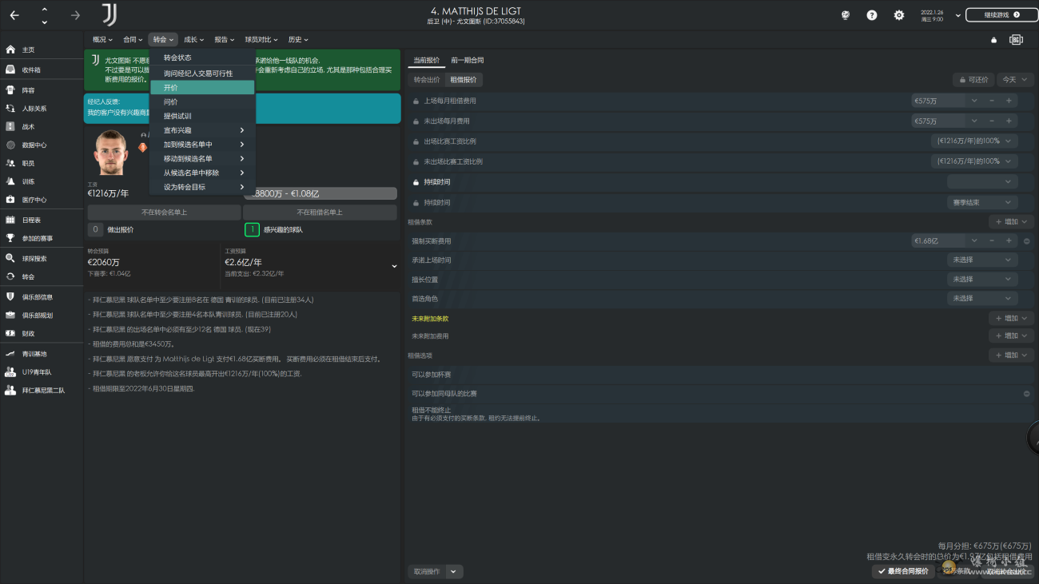This screenshot has width=1039, height=584.
Task: Open the 医疗中心 medical centre icon
Action: point(10,200)
